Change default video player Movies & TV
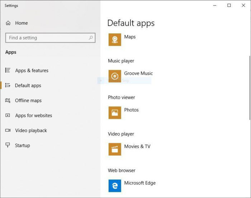 click(x=137, y=146)
